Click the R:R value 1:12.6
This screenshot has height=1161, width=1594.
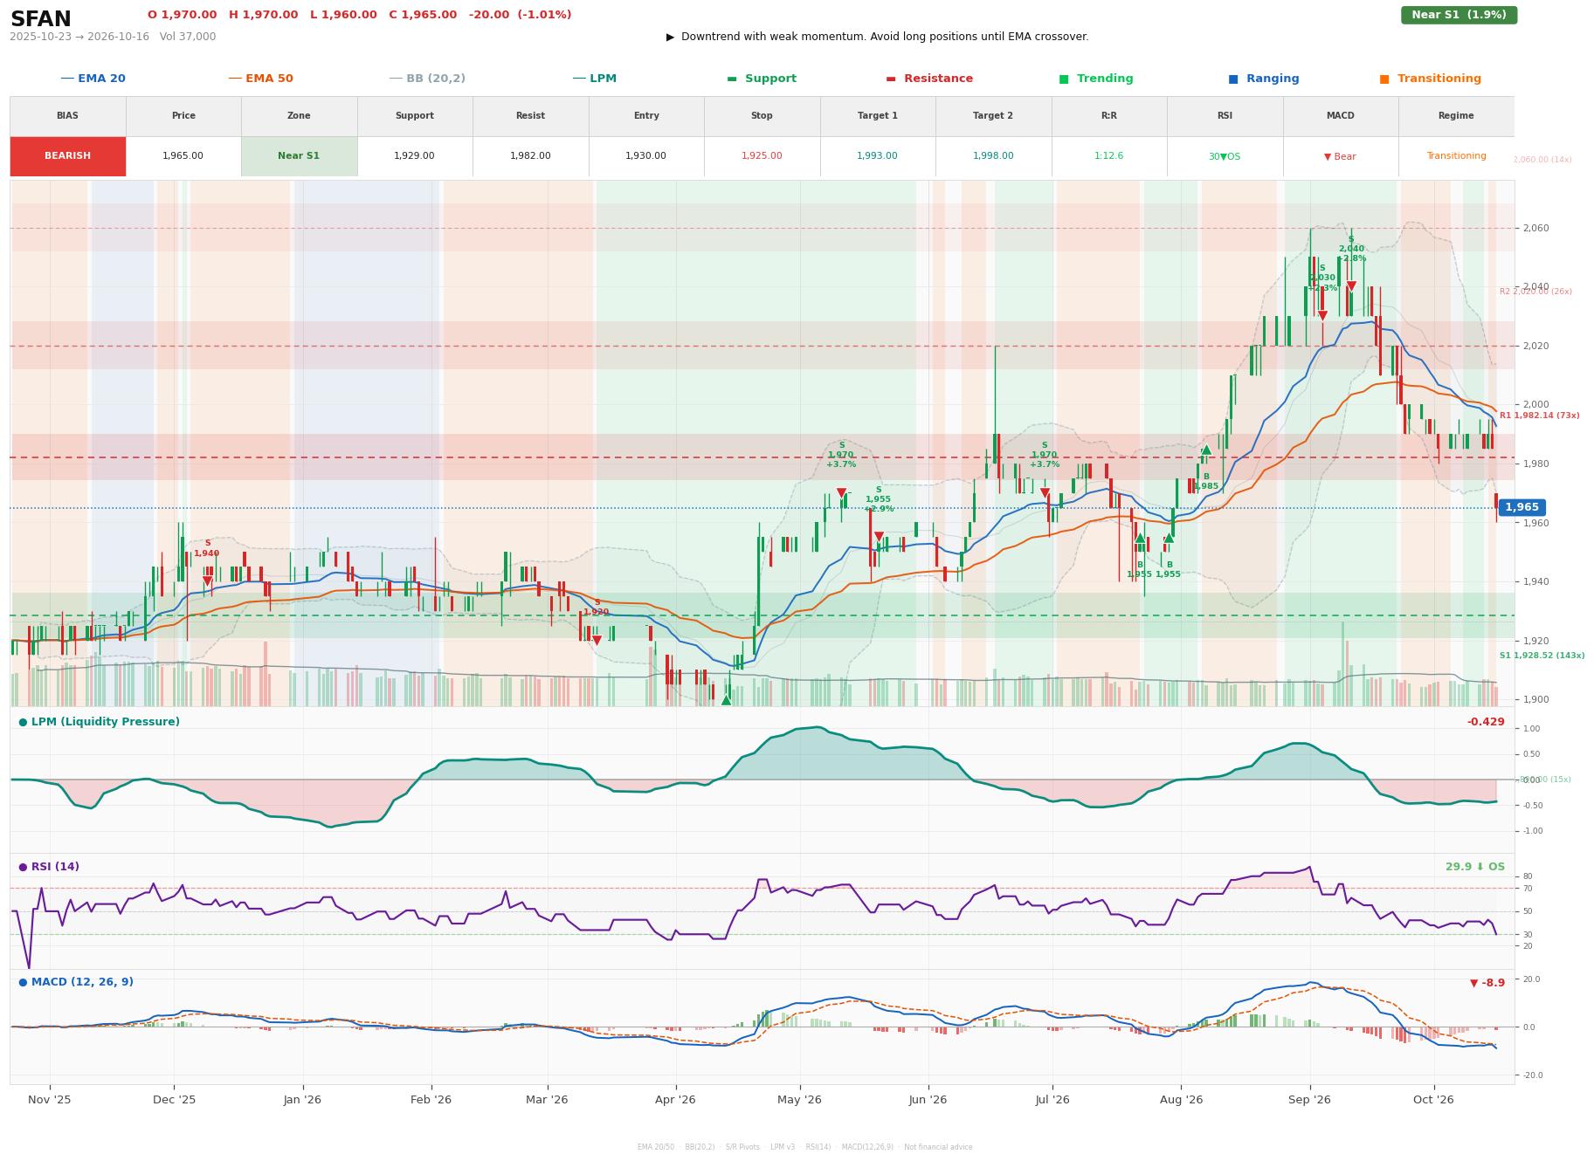pyautogui.click(x=1108, y=156)
